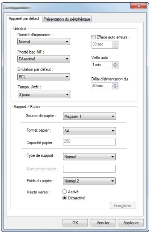Decrease the Veille auto spinner value
The image size is (151, 233).
[x=115, y=67]
